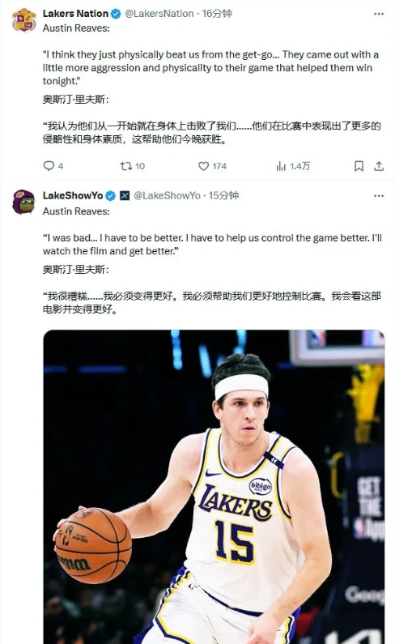Open the LakeShowYo display name link
This screenshot has height=644, width=395.
pyautogui.click(x=73, y=195)
